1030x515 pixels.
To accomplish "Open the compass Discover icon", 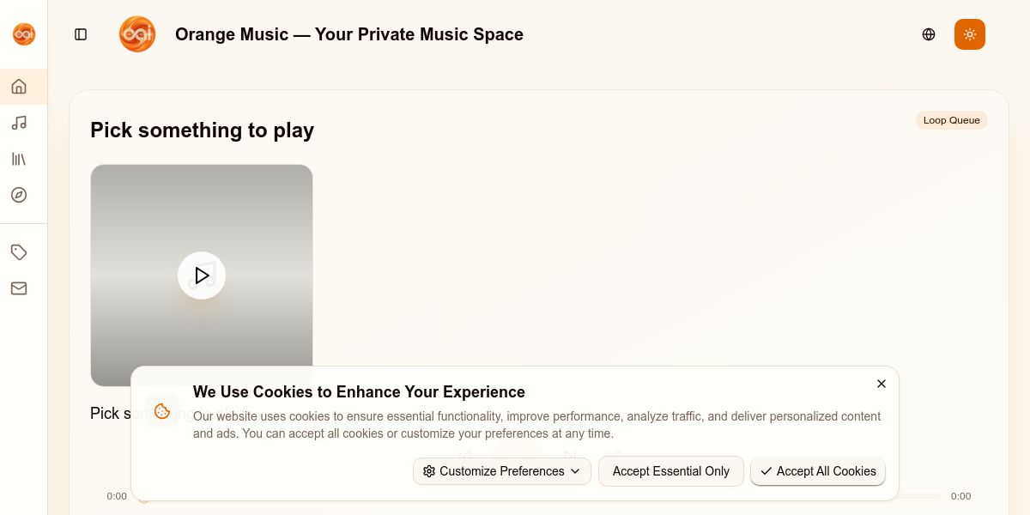I will (19, 195).
